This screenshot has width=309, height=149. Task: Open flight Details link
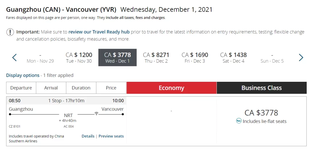click(88, 136)
